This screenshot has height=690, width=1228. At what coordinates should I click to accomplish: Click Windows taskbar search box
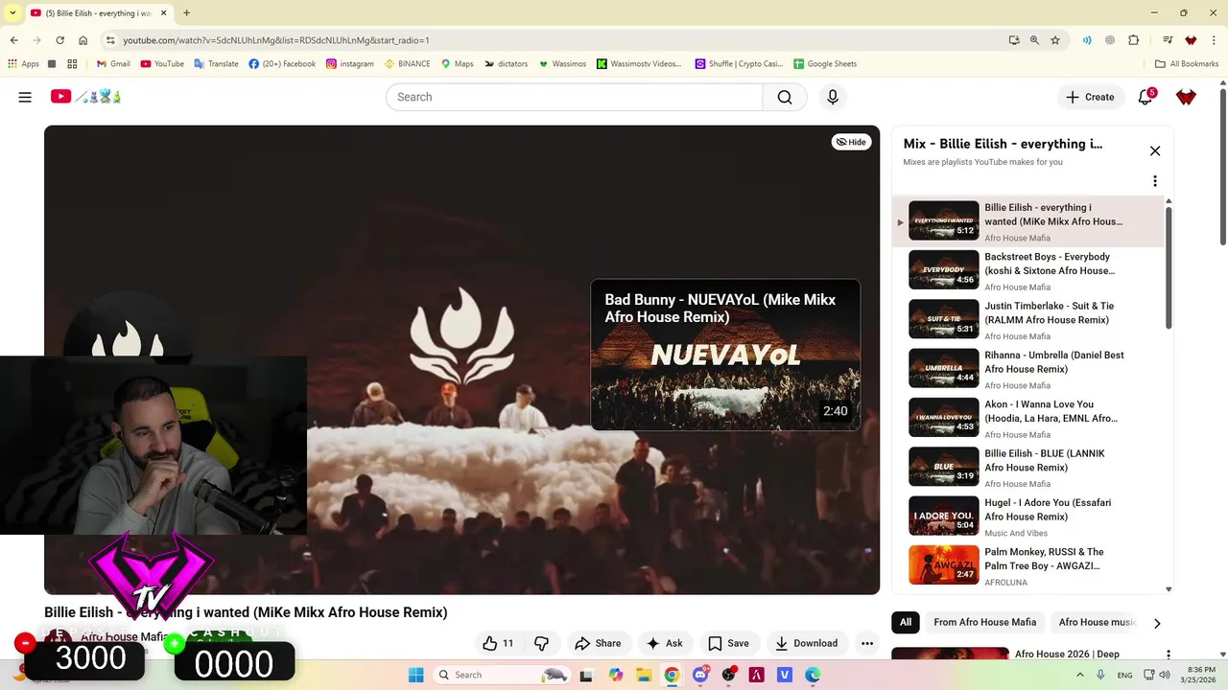503,675
